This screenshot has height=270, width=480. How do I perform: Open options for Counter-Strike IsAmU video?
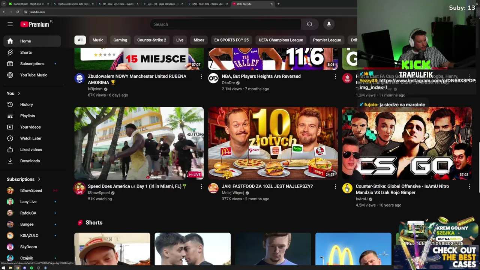[x=469, y=186]
